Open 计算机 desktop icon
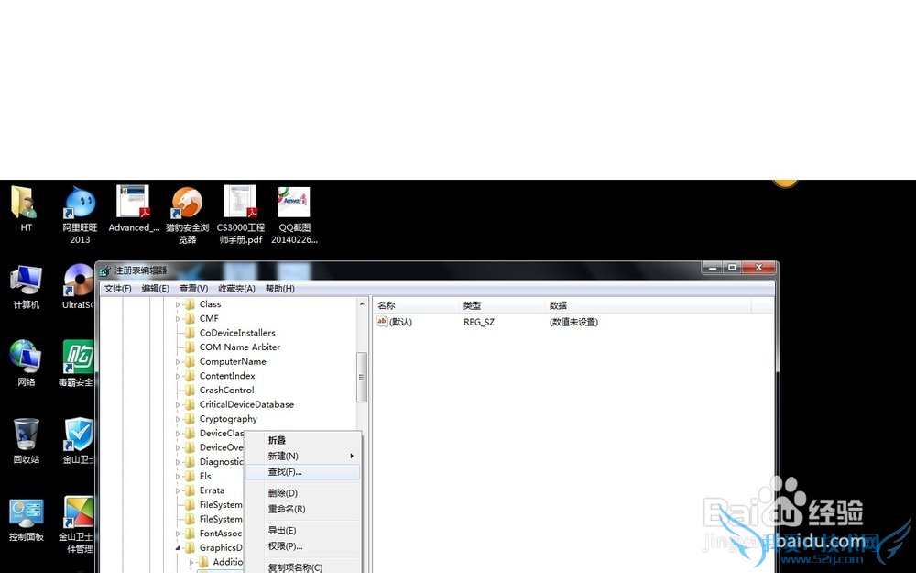The height and width of the screenshot is (573, 916). click(27, 286)
